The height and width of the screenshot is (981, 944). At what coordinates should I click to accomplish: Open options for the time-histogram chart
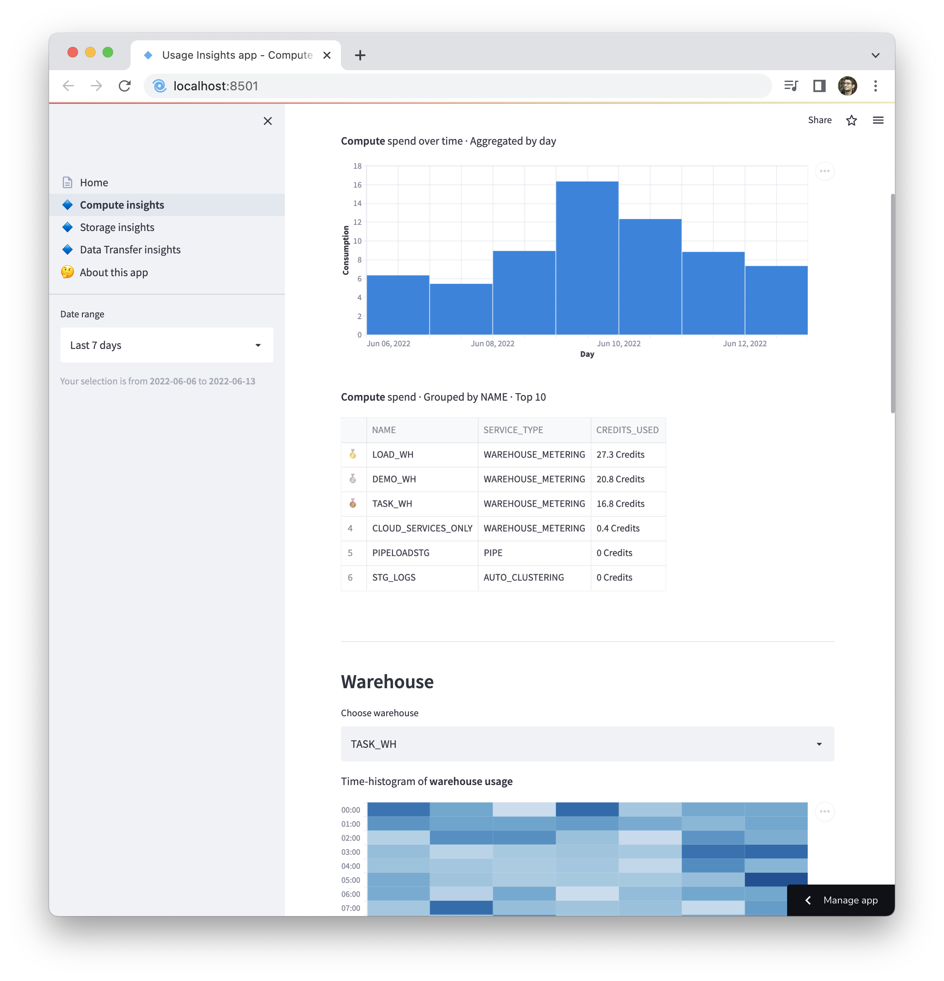tap(825, 812)
